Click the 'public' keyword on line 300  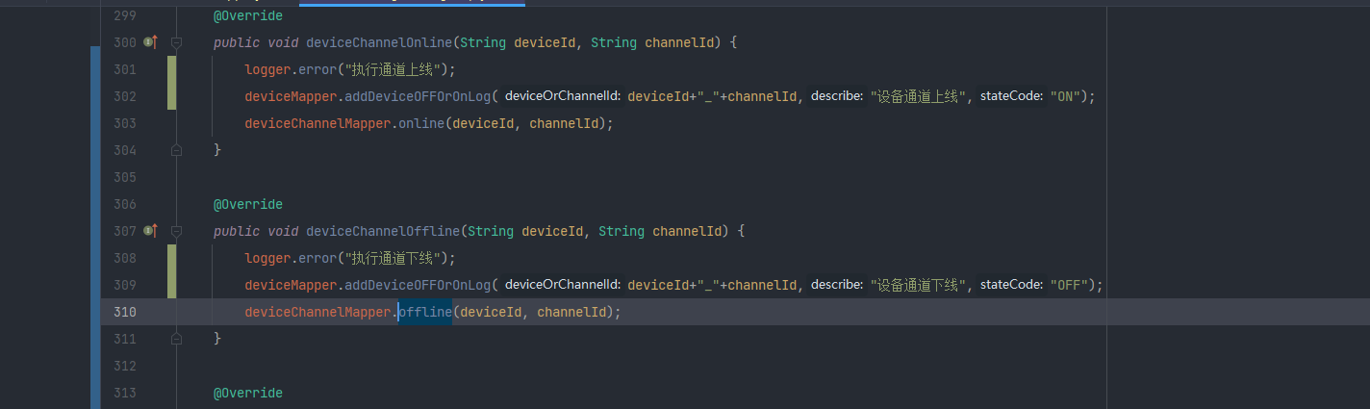click(x=237, y=42)
